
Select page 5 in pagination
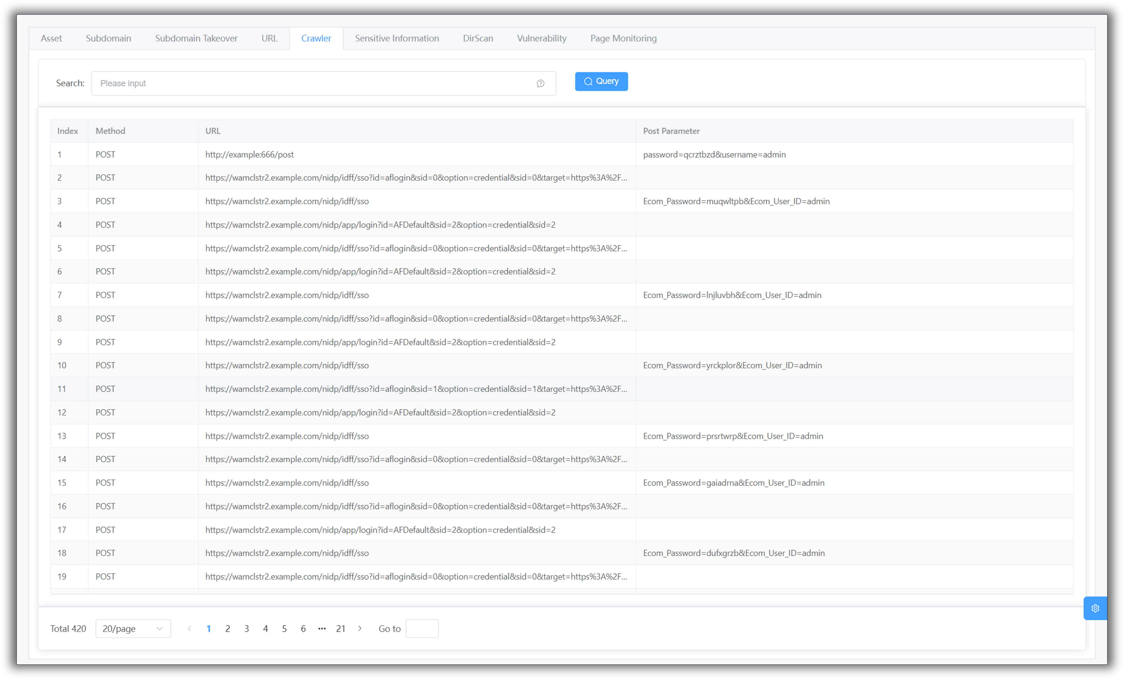(284, 628)
